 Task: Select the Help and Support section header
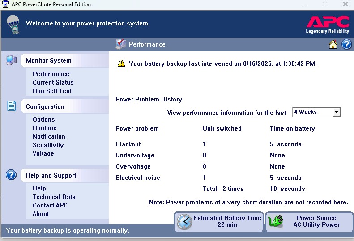tap(65, 175)
